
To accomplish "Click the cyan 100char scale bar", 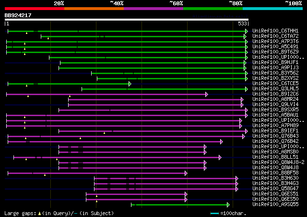I will pos(214,214).
